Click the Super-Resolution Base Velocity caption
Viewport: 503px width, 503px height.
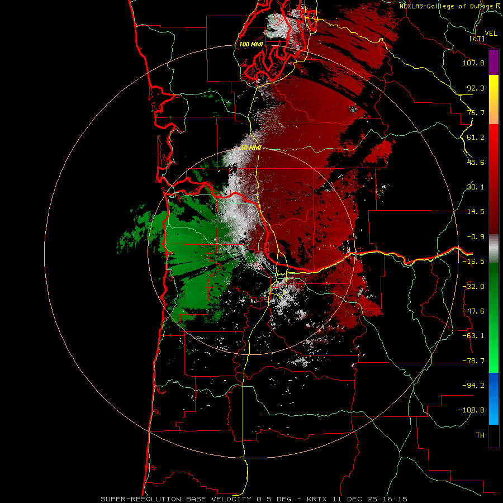tap(254, 499)
